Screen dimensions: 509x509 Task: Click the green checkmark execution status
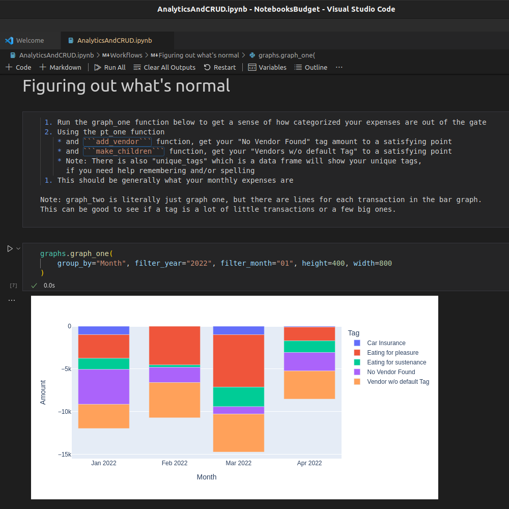(x=34, y=286)
